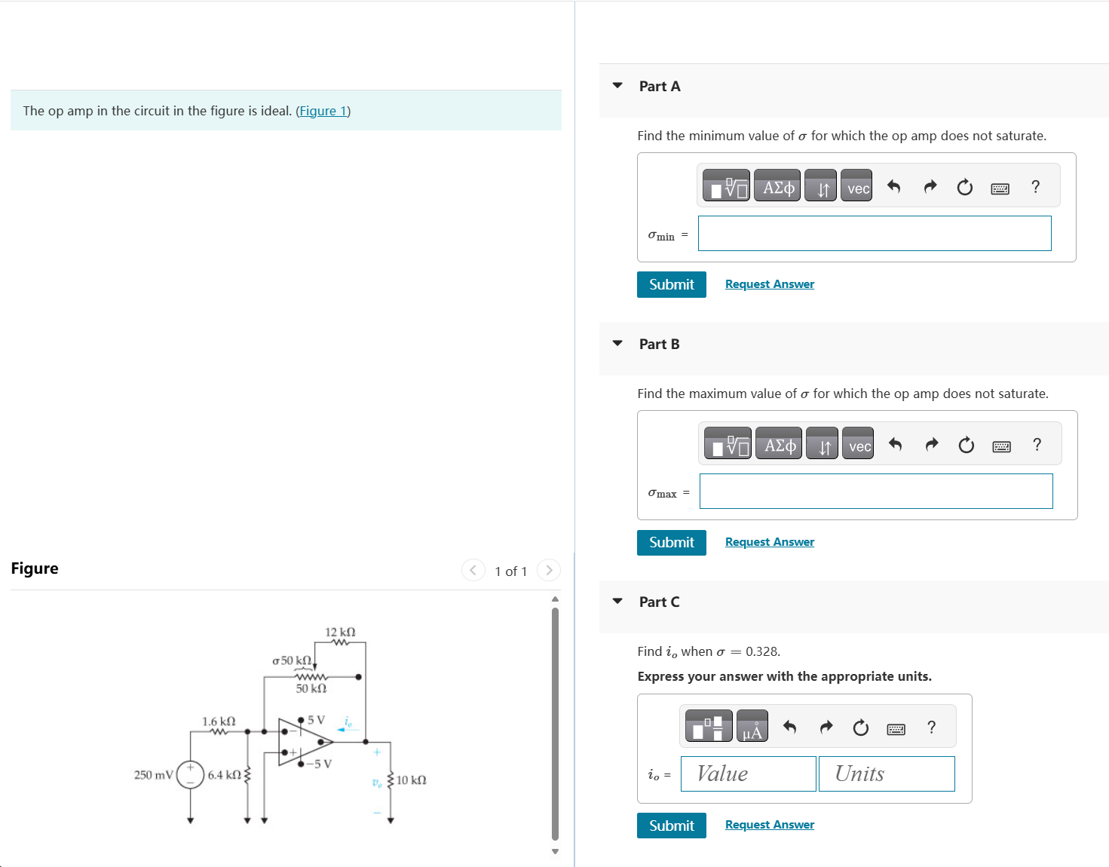Click Request Answer for Part A

[770, 284]
